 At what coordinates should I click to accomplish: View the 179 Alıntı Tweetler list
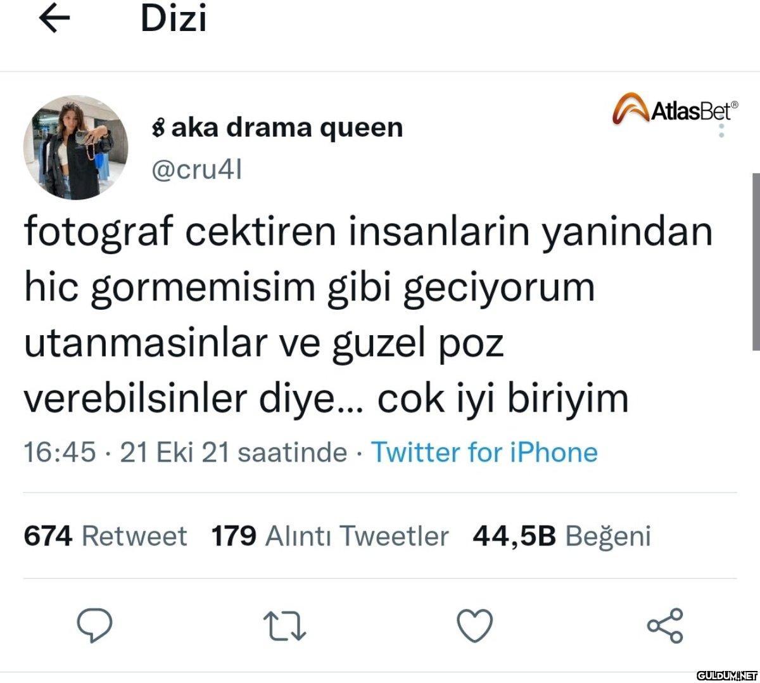pyautogui.click(x=329, y=536)
